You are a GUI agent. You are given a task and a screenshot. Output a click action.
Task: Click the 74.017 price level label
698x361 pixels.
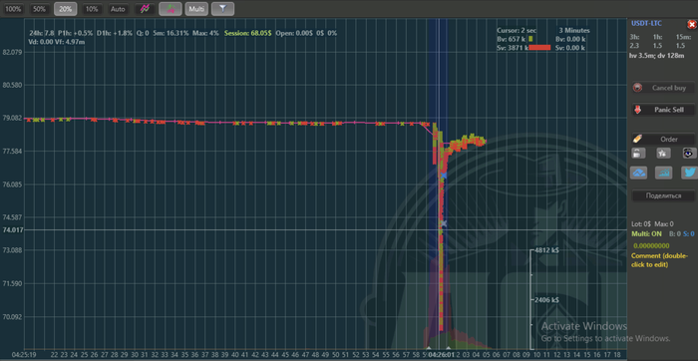click(12, 229)
